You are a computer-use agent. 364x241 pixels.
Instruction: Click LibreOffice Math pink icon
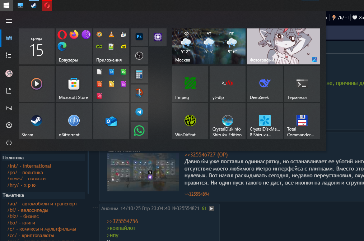pos(99,96)
